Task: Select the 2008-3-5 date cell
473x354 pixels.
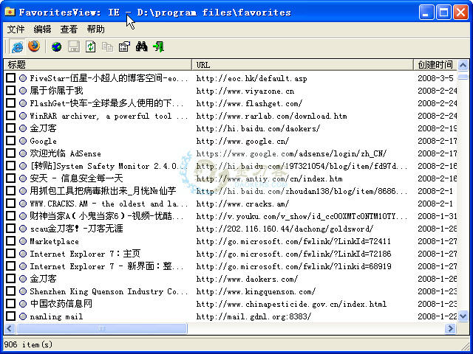Action: tap(435, 78)
